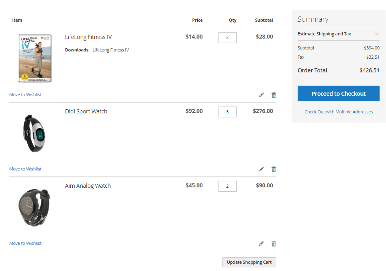Image resolution: width=386 pixels, height=271 pixels.
Task: Click the Proceed to Checkout button
Action: 338,94
